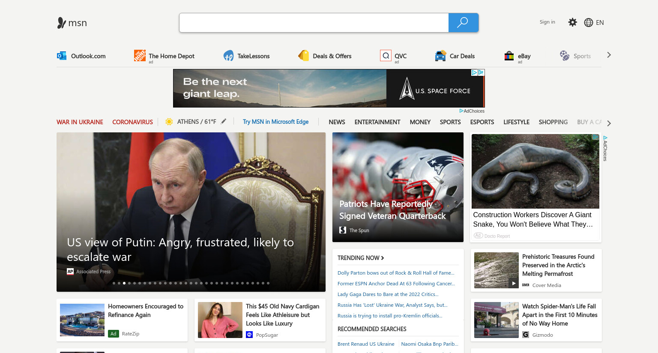Click the Athens / 61°F weather text
The image size is (658, 353).
(197, 122)
